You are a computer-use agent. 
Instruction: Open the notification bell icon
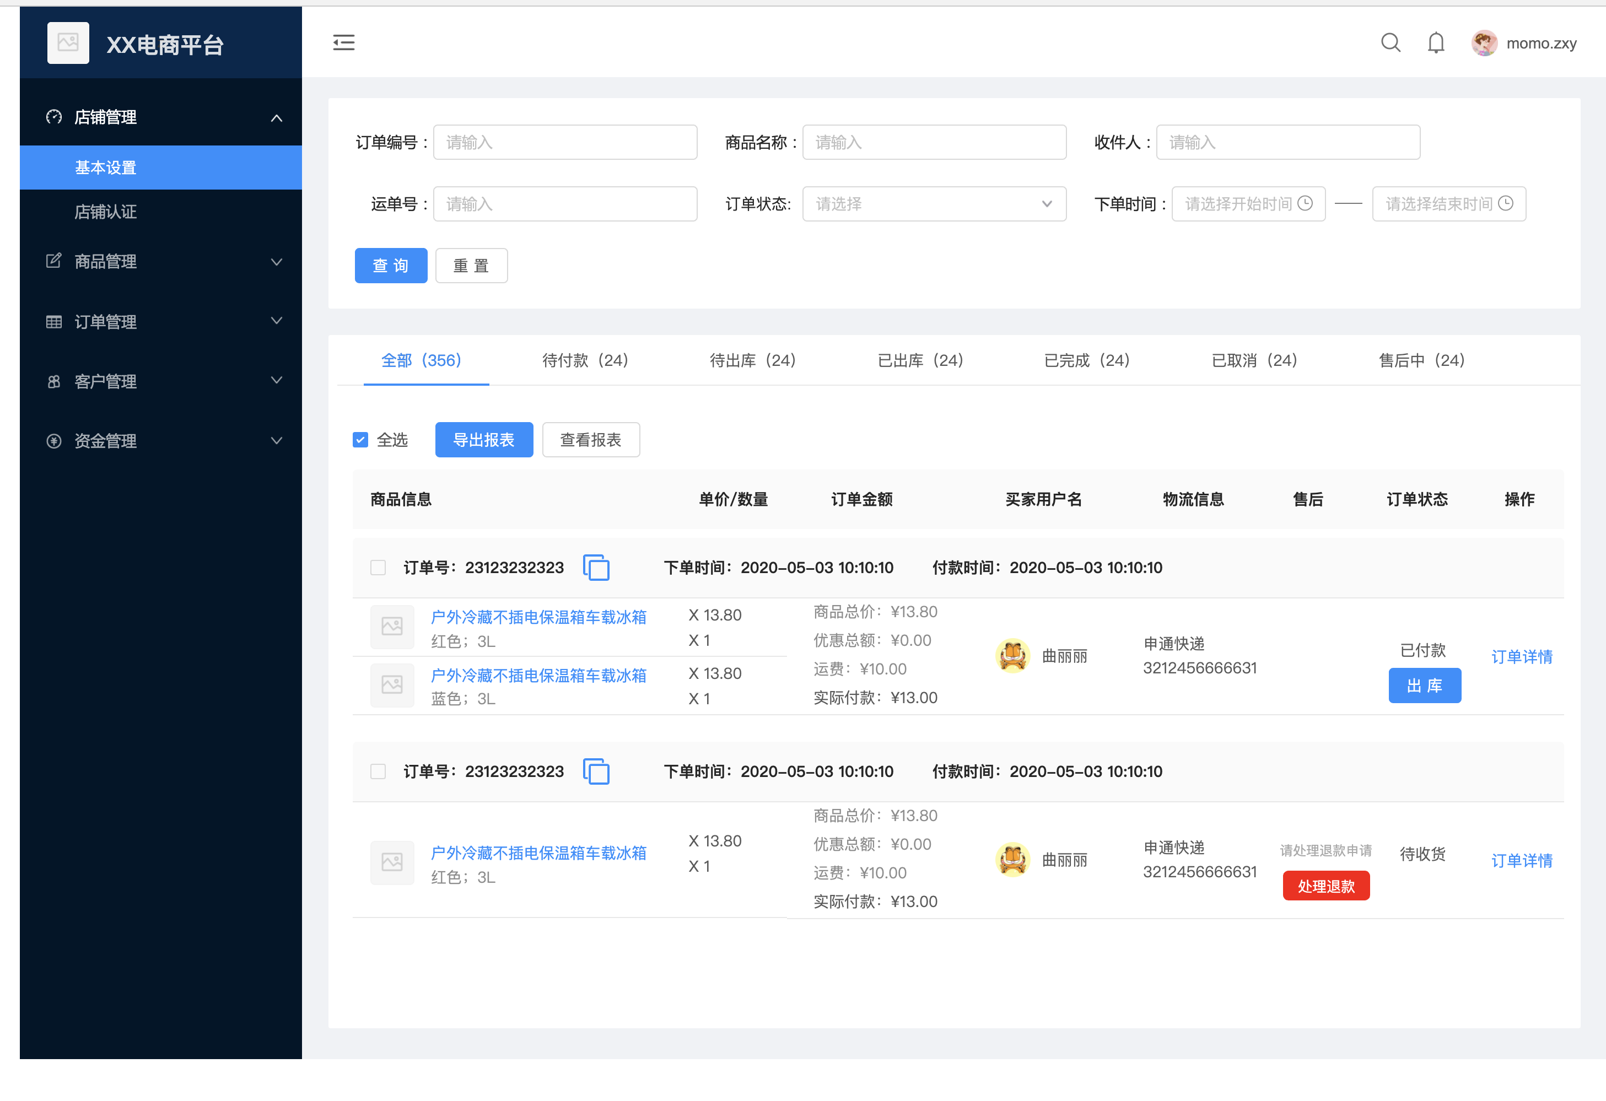(x=1436, y=43)
